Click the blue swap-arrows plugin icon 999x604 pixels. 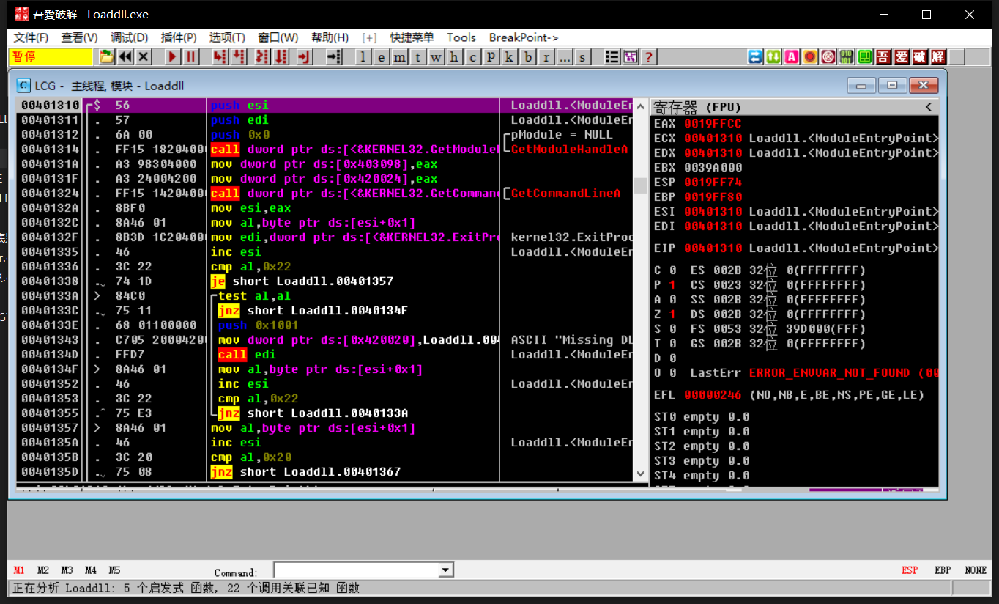(x=755, y=56)
